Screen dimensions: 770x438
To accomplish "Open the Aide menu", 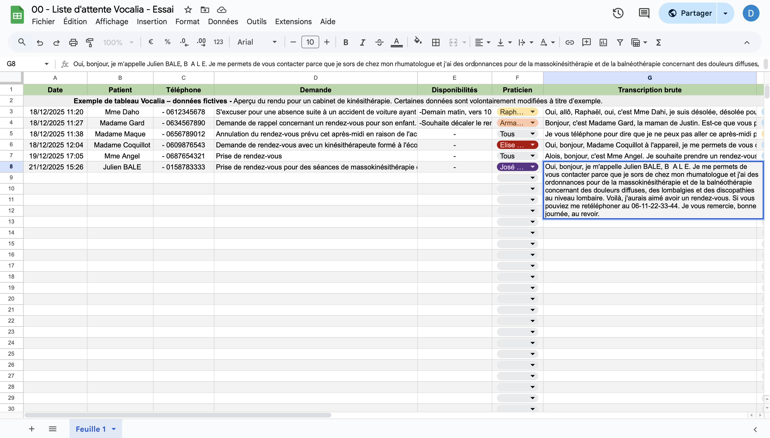I will coord(328,22).
